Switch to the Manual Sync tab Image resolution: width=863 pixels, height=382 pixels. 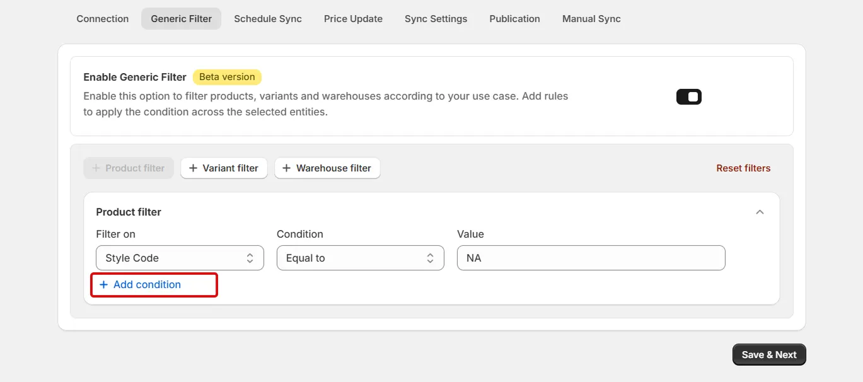[591, 19]
